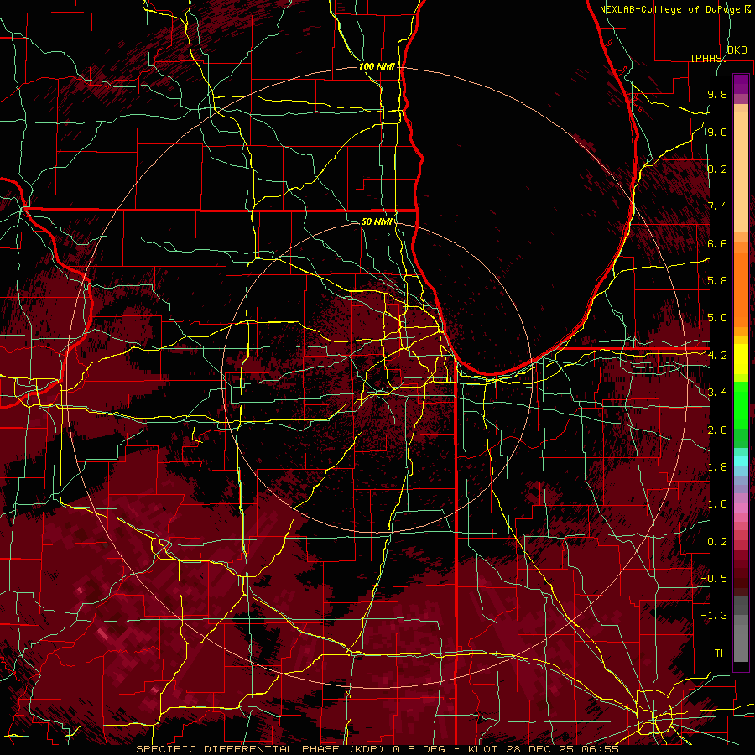This screenshot has width=755, height=755.
Task: Click the 4.2 value on the color scale
Action: (x=717, y=356)
